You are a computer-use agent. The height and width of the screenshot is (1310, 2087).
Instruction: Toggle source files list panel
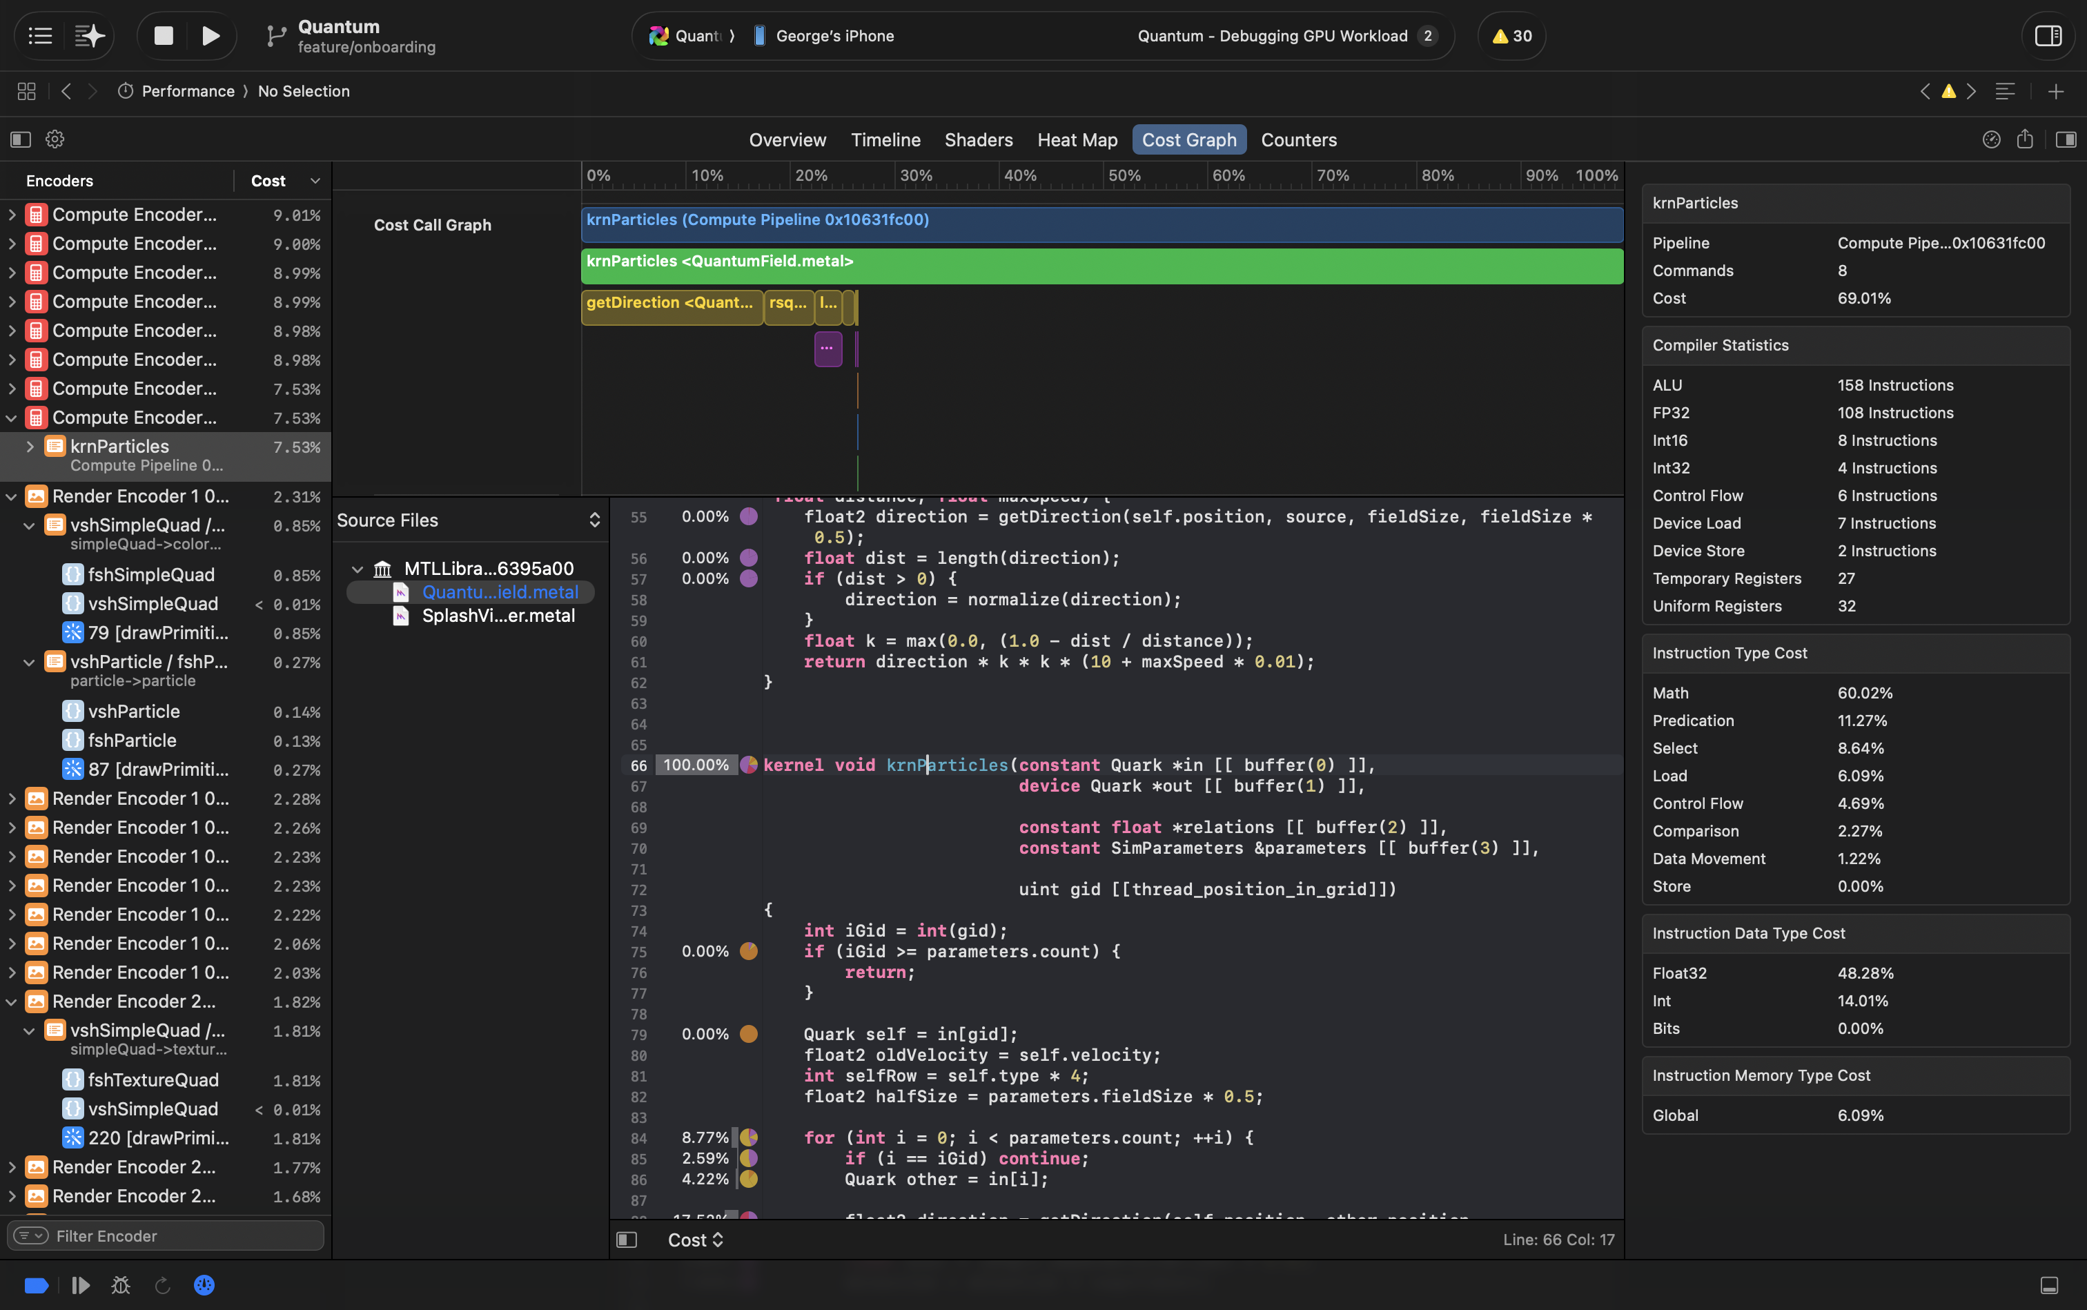(627, 1240)
